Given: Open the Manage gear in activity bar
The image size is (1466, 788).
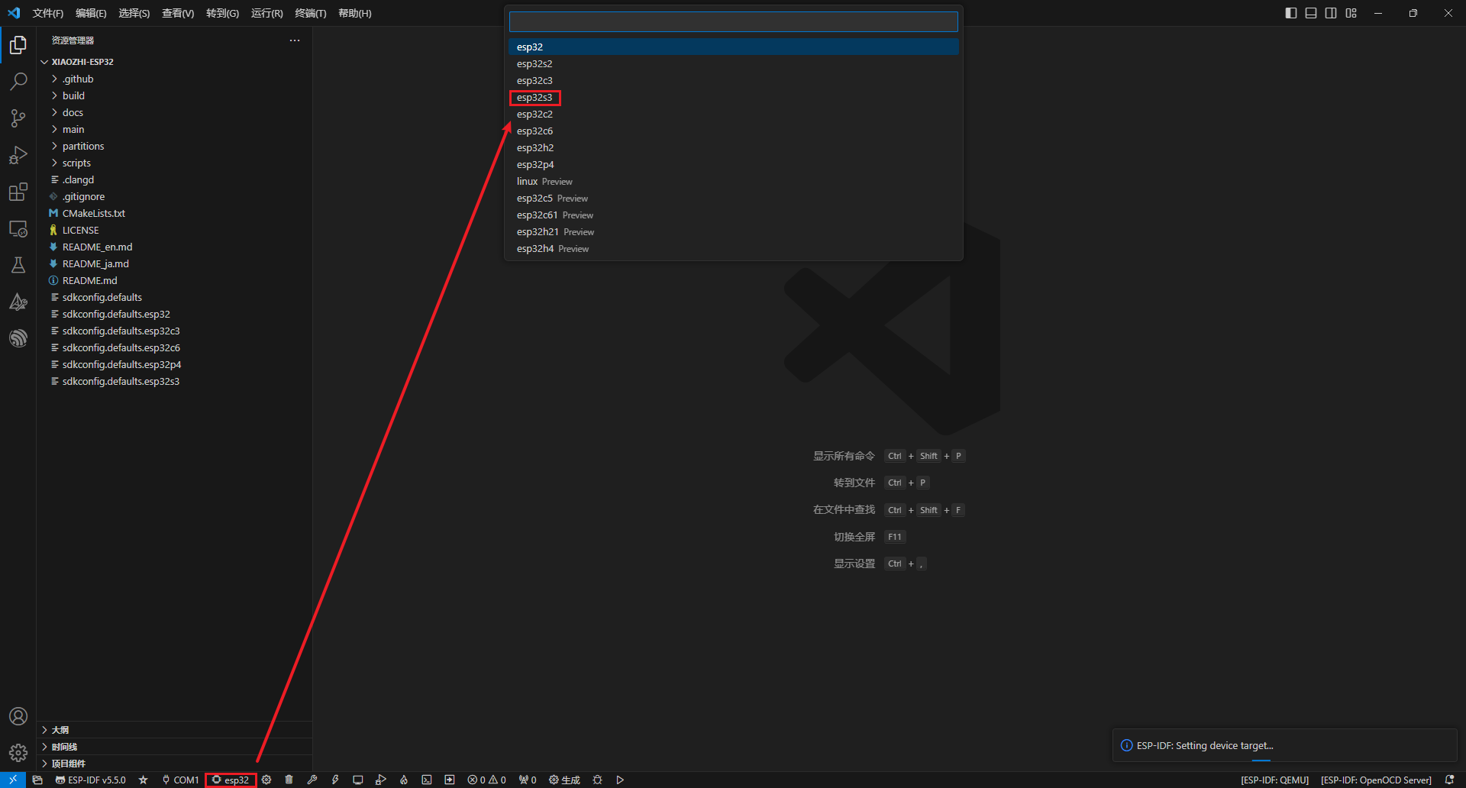Looking at the screenshot, I should 18,753.
